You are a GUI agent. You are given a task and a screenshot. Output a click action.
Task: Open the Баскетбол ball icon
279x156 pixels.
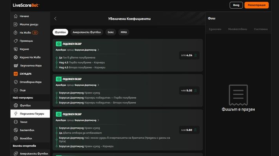coord(16,130)
